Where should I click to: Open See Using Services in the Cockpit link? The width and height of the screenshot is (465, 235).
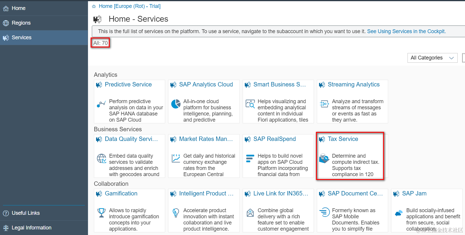click(406, 31)
